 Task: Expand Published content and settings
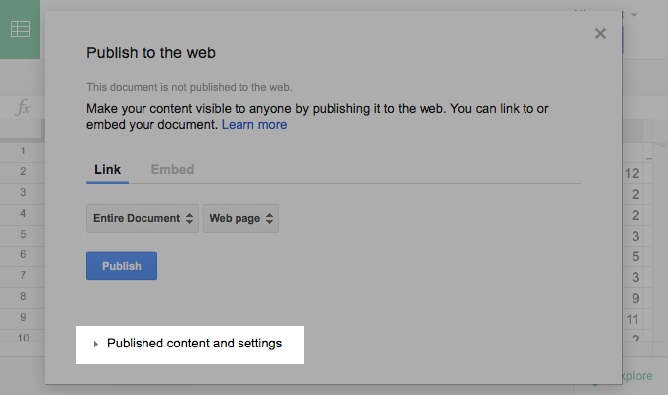190,344
